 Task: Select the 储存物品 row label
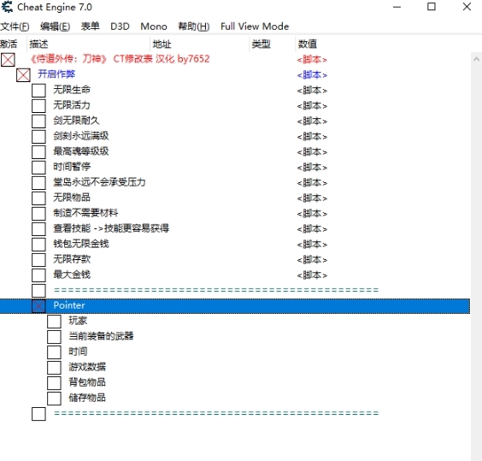click(x=87, y=398)
